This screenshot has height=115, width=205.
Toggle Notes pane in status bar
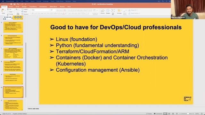point(149,114)
